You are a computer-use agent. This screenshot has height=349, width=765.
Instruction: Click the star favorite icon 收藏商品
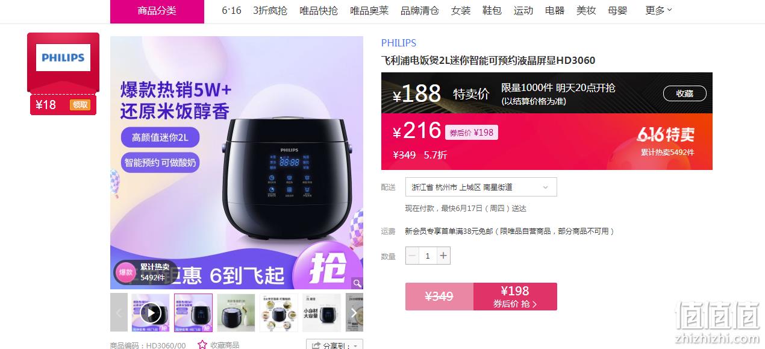[202, 345]
